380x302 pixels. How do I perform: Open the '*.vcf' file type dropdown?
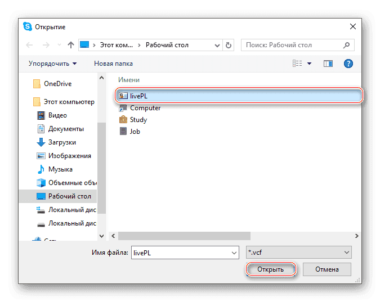(299, 253)
